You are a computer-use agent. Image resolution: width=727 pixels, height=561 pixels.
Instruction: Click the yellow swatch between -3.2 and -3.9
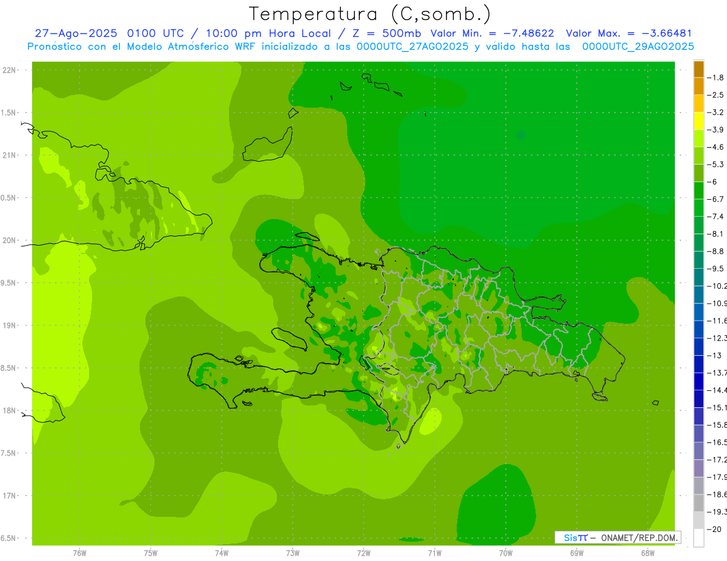pyautogui.click(x=699, y=121)
